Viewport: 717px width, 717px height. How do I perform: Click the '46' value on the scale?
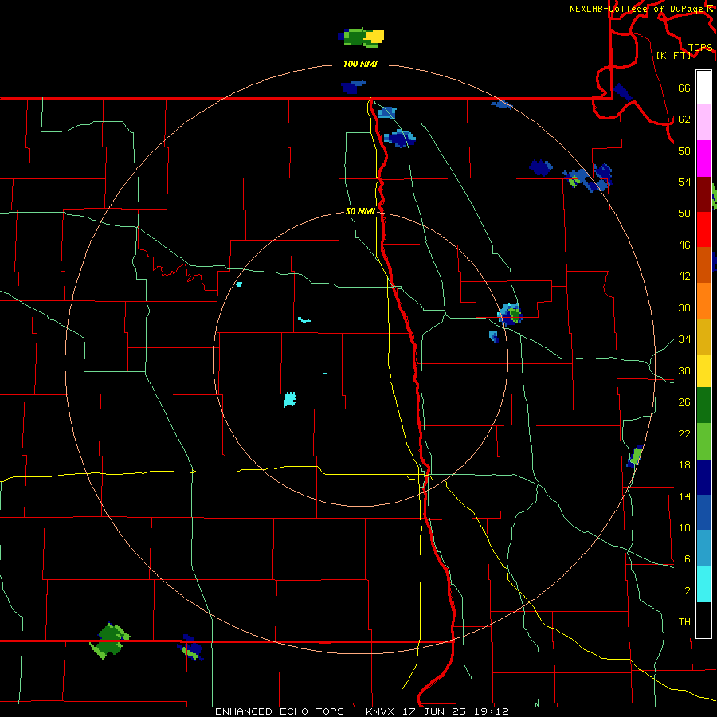pyautogui.click(x=684, y=245)
